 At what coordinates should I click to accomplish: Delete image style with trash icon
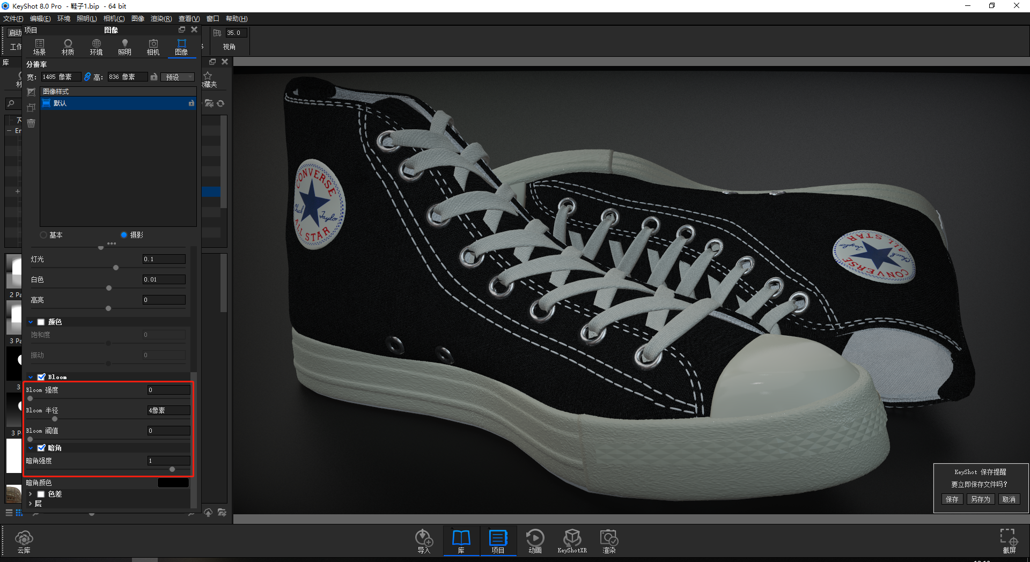(31, 123)
